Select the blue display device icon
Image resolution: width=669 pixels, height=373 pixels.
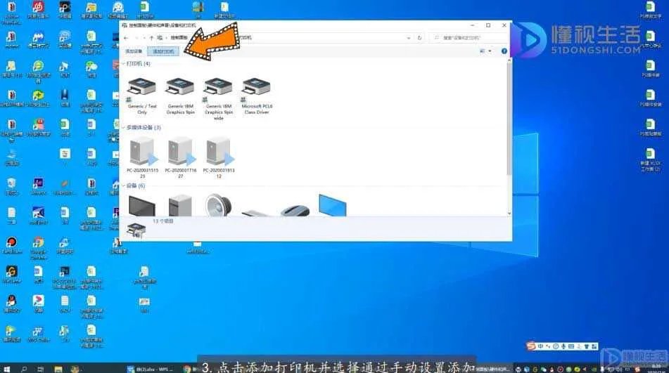click(x=332, y=205)
